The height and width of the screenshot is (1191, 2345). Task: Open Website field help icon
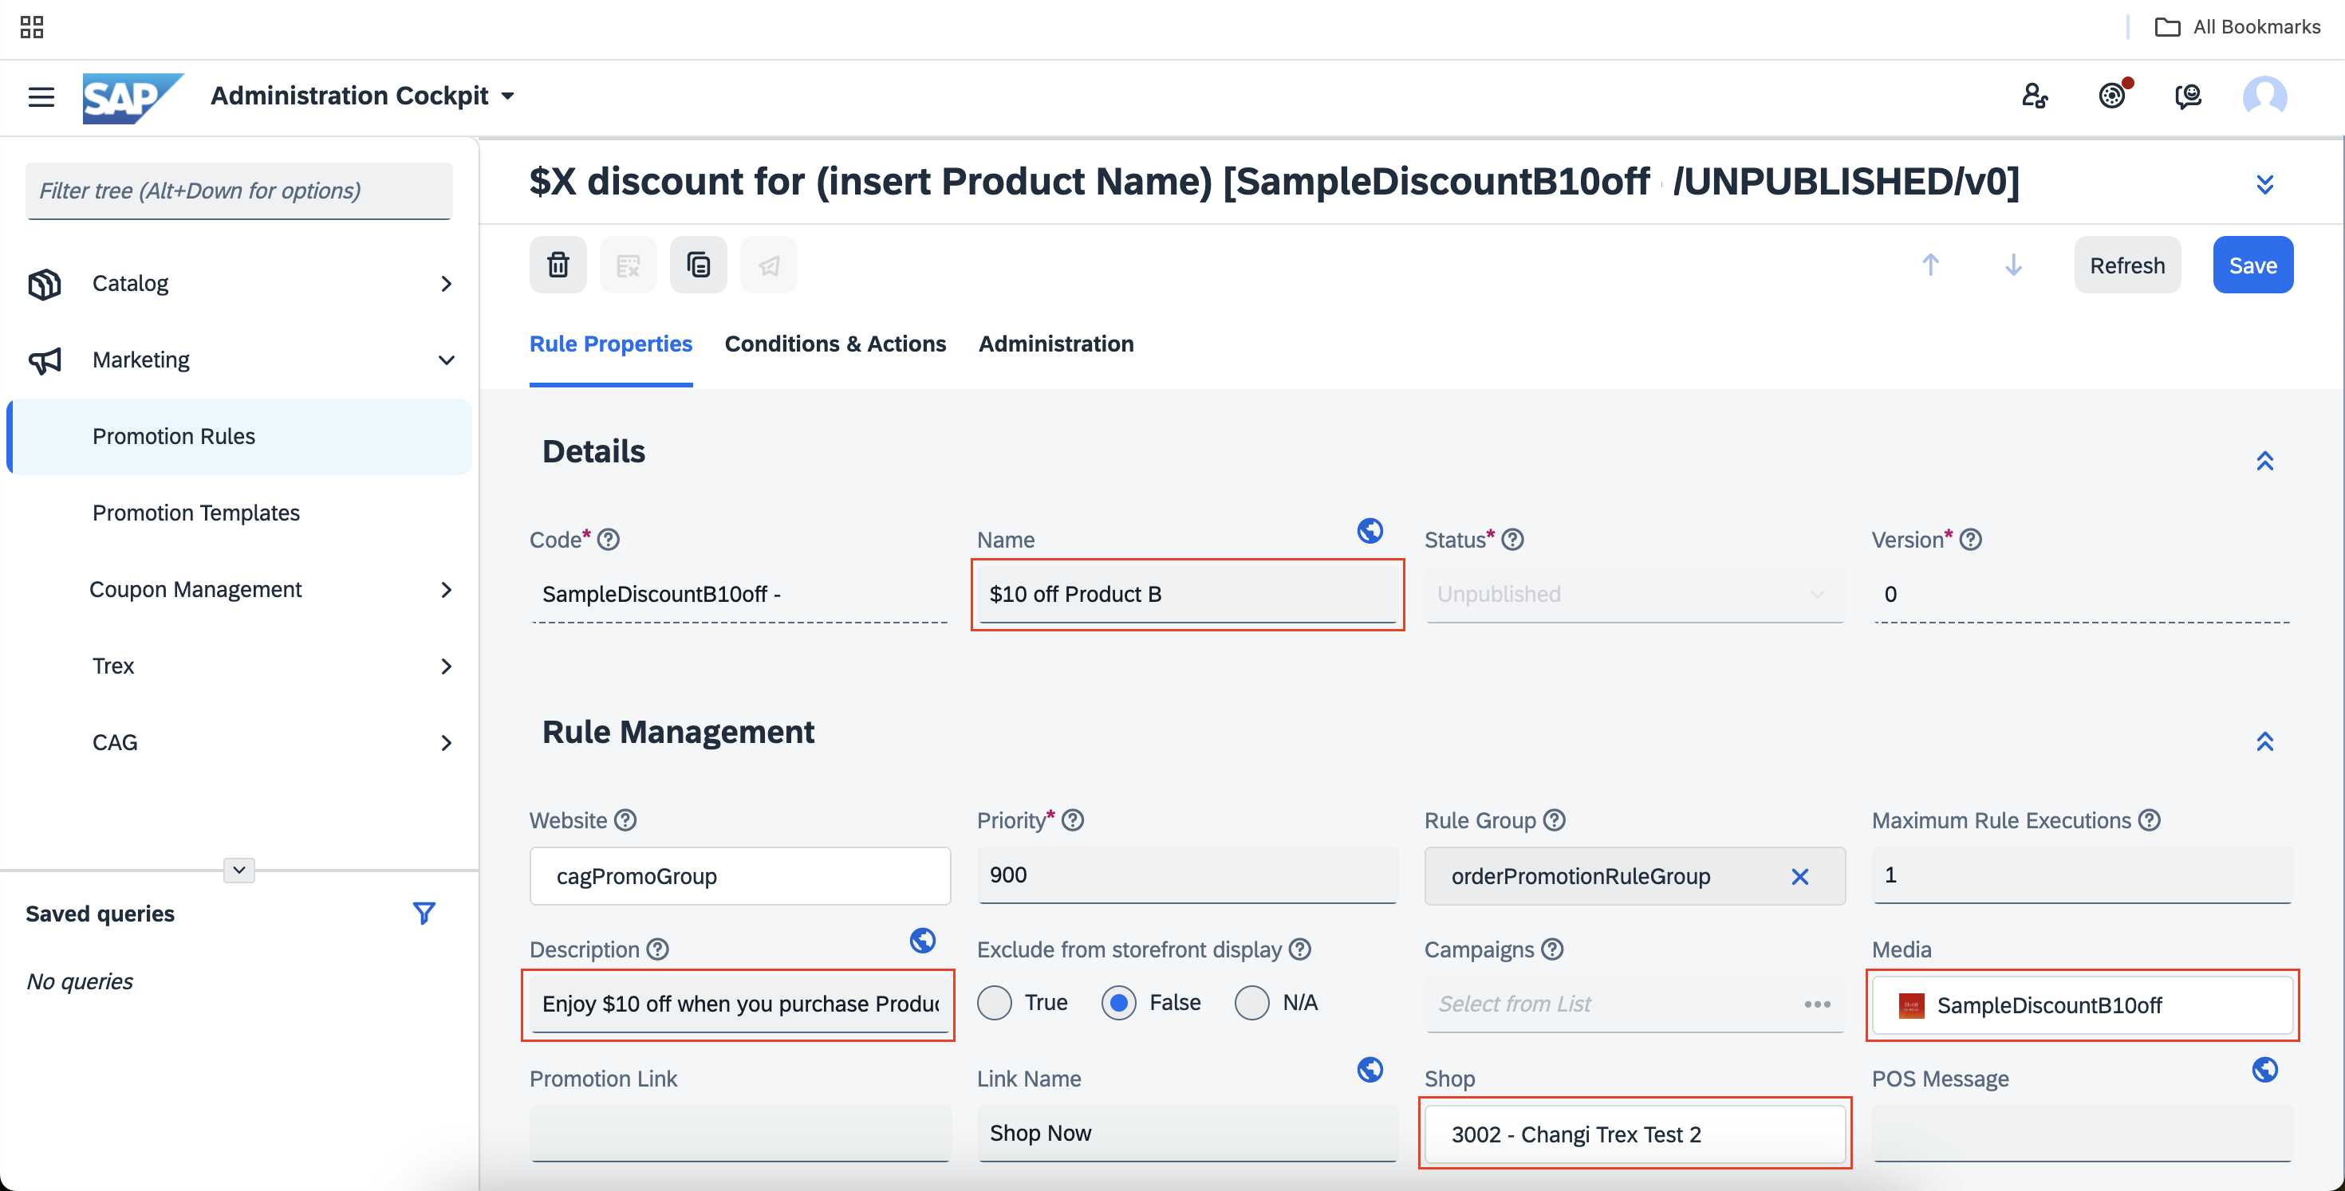(625, 820)
